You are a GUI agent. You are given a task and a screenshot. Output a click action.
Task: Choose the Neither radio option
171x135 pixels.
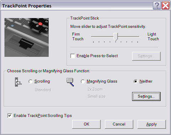point(135,81)
